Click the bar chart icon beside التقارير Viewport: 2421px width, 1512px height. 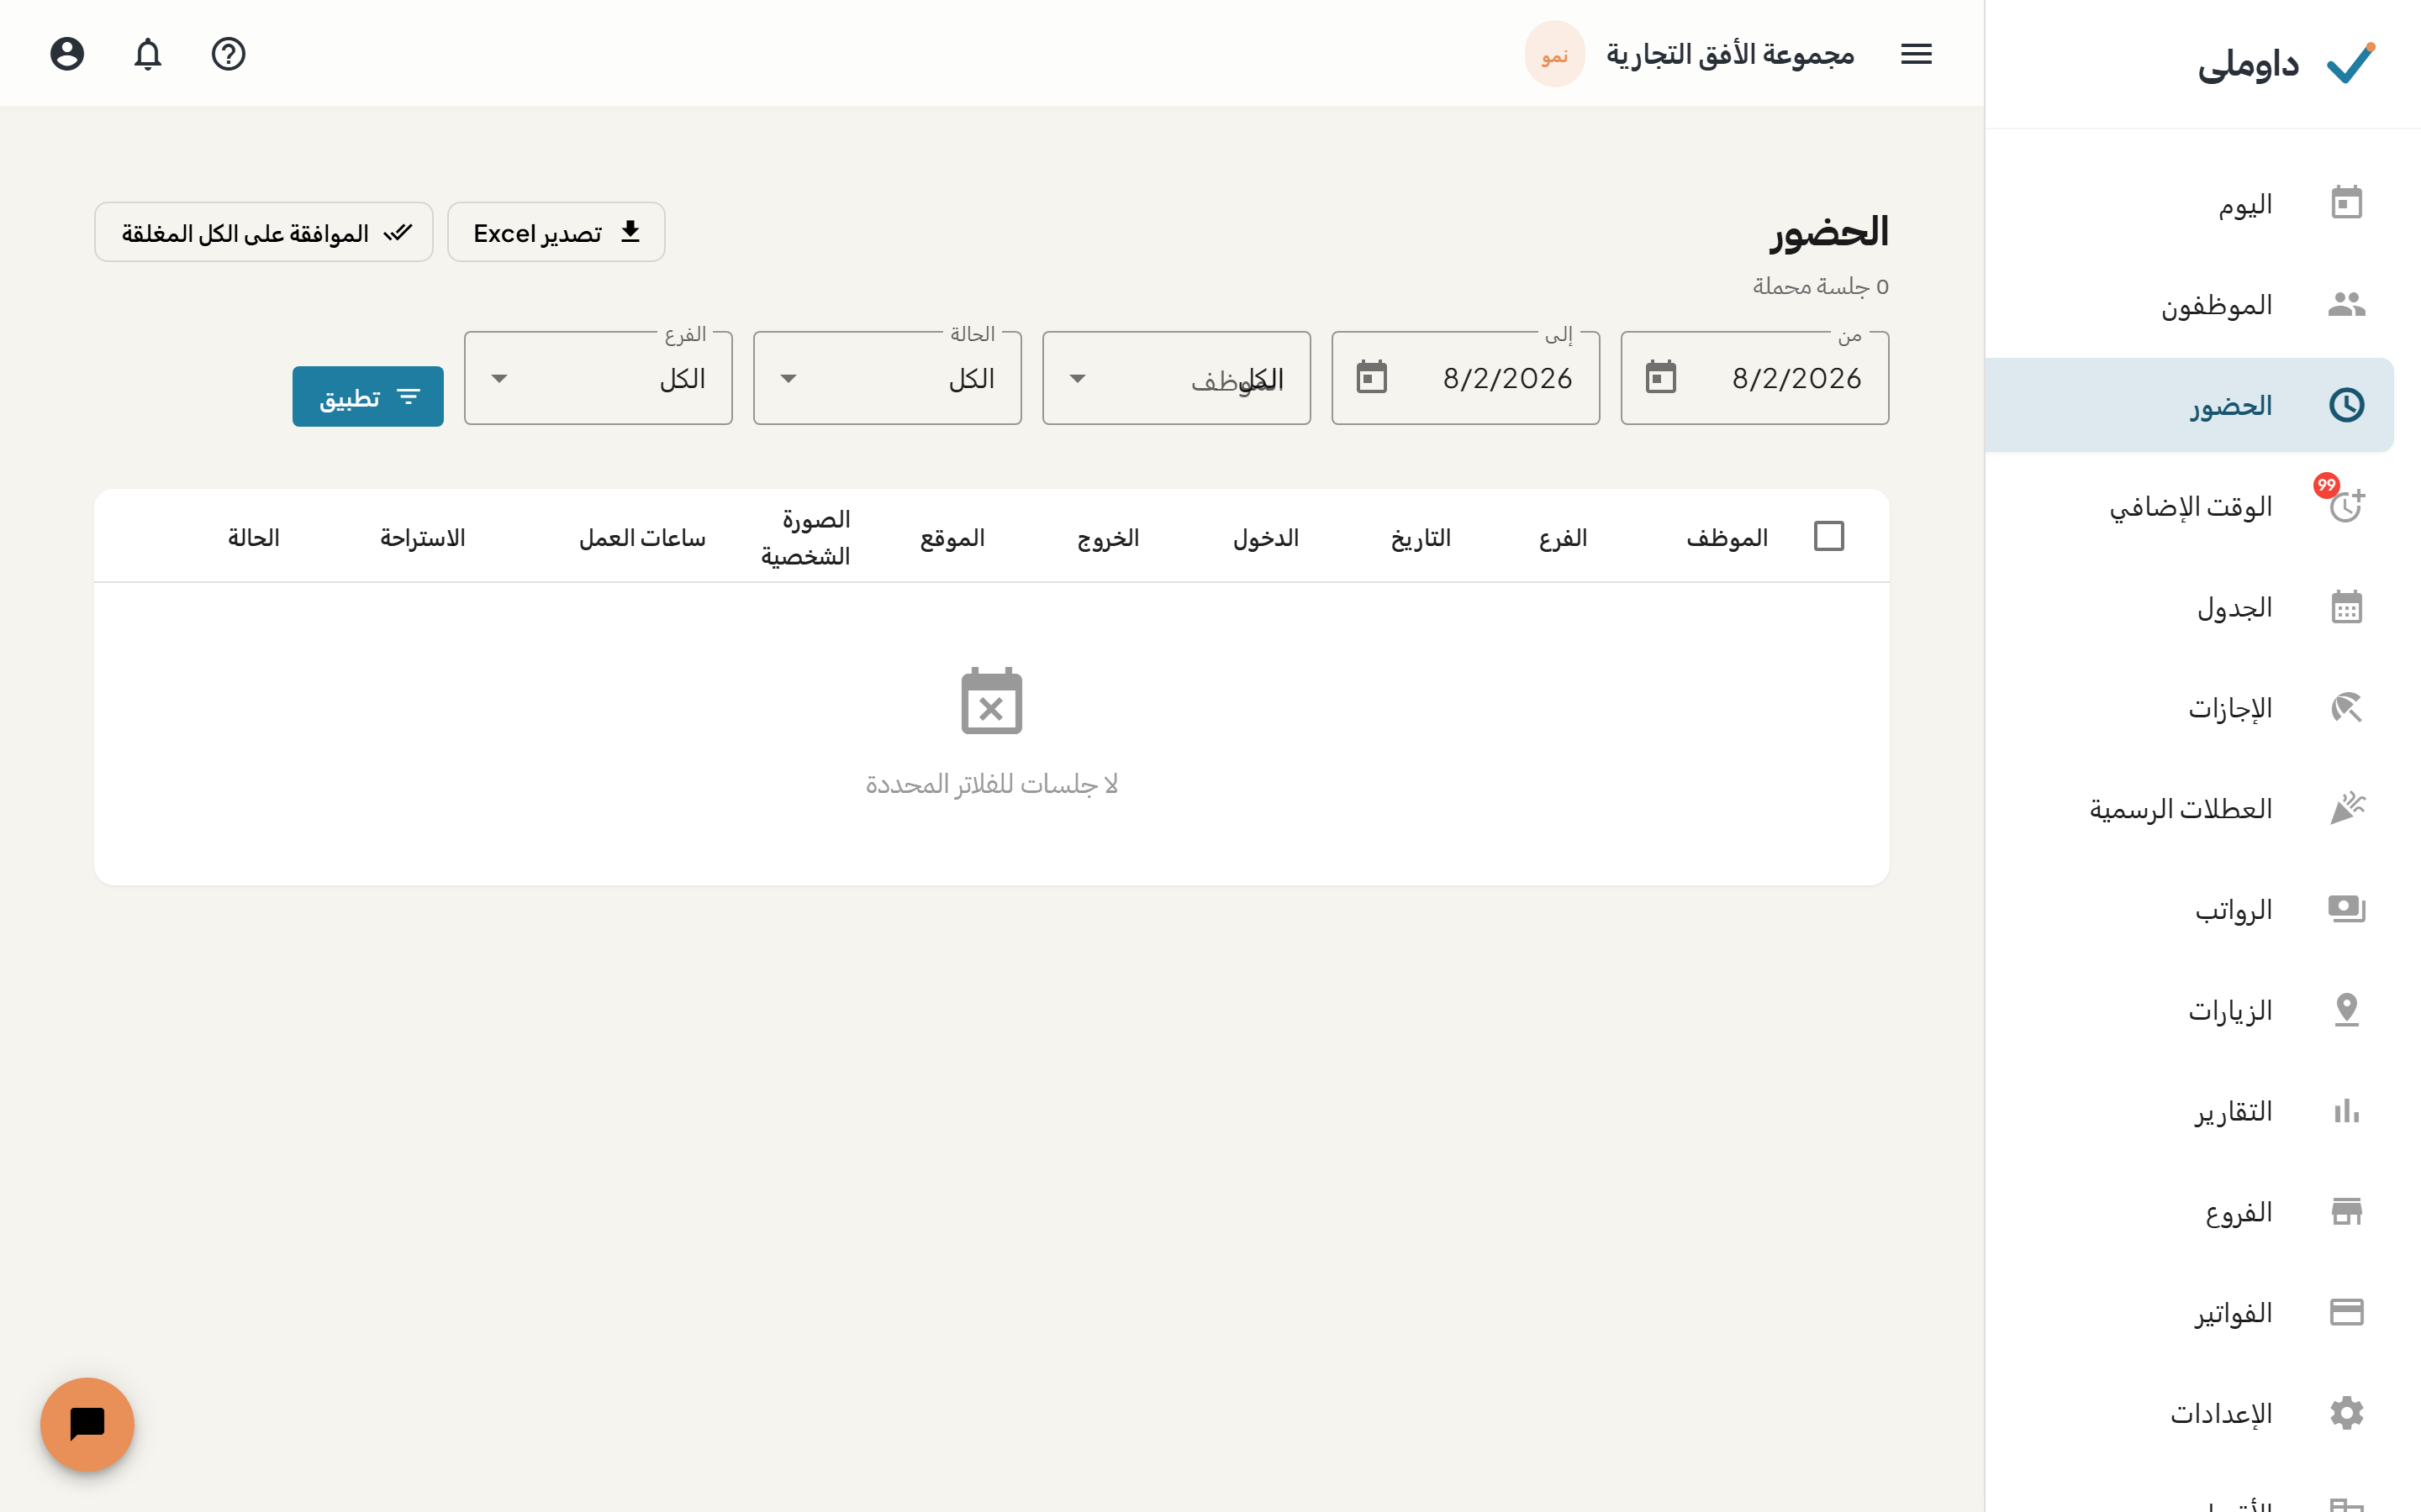click(2346, 1111)
